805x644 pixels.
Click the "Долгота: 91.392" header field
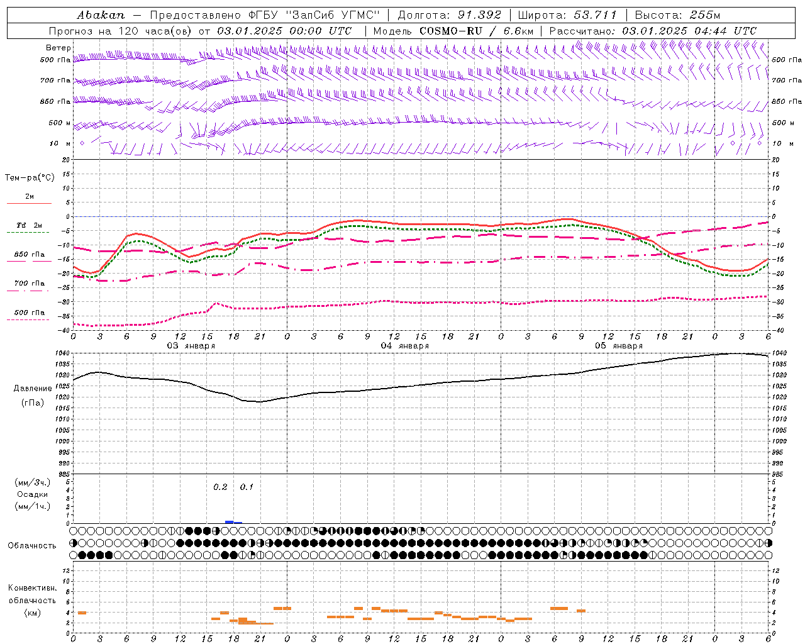pyautogui.click(x=450, y=15)
